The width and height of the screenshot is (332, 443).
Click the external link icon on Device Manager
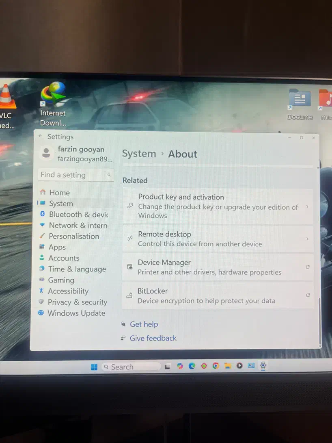click(308, 267)
